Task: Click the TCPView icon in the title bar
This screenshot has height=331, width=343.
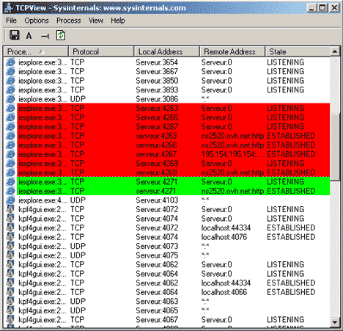Action: coord(9,8)
